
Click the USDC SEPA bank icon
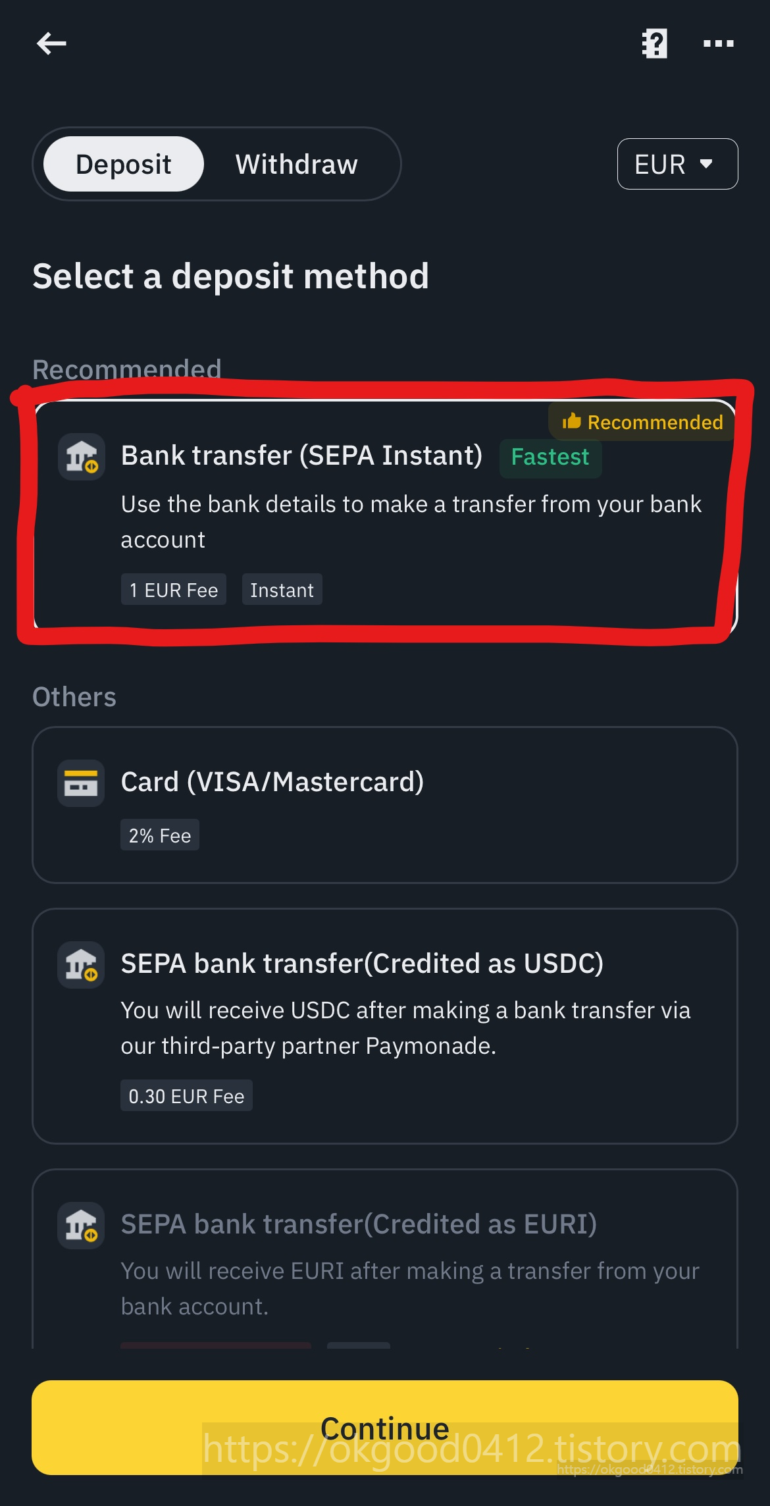(x=81, y=965)
